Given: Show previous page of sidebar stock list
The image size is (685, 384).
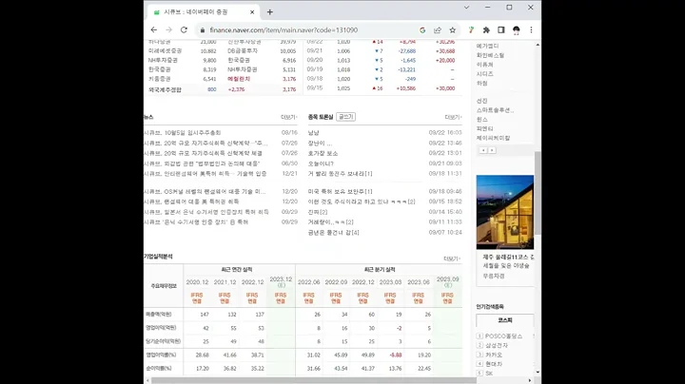Looking at the screenshot, I should [483, 150].
